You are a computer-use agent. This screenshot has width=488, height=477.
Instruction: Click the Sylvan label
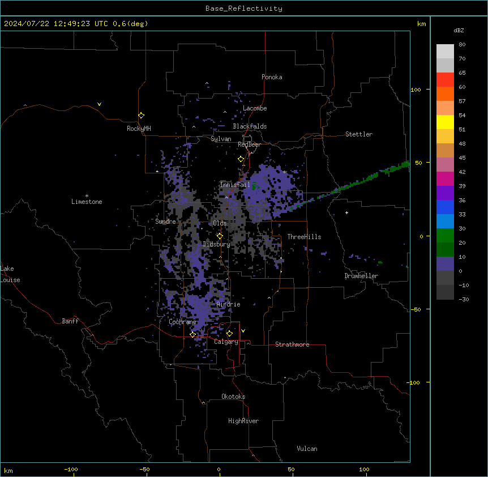[221, 139]
